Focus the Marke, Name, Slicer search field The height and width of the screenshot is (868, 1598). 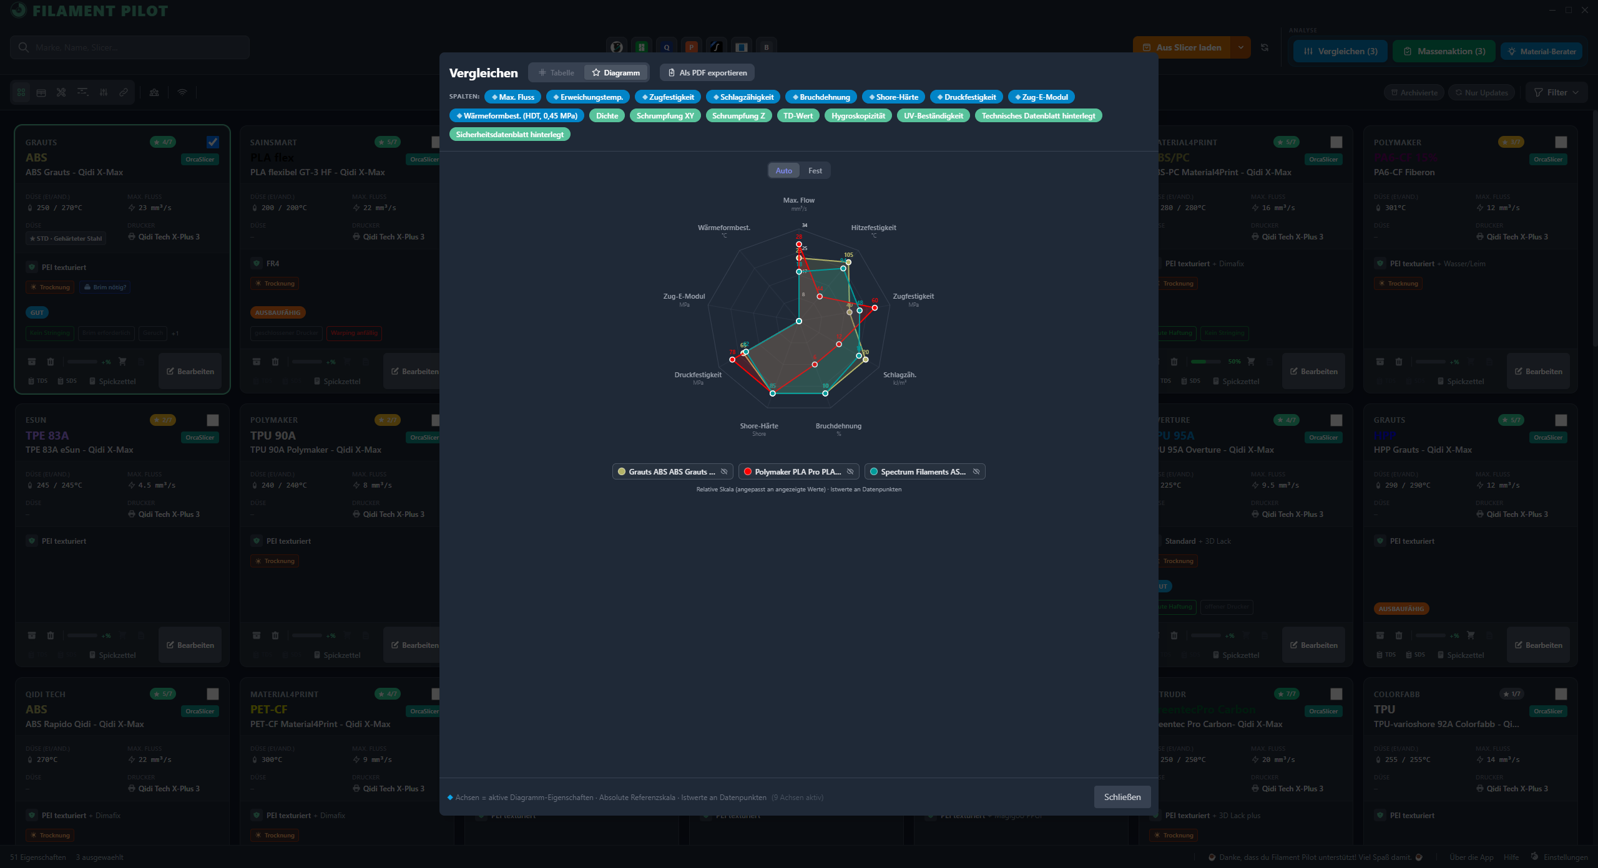pos(130,47)
